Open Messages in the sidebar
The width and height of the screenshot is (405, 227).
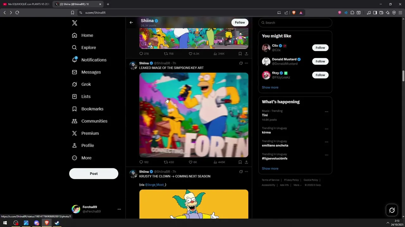[x=86, y=72]
